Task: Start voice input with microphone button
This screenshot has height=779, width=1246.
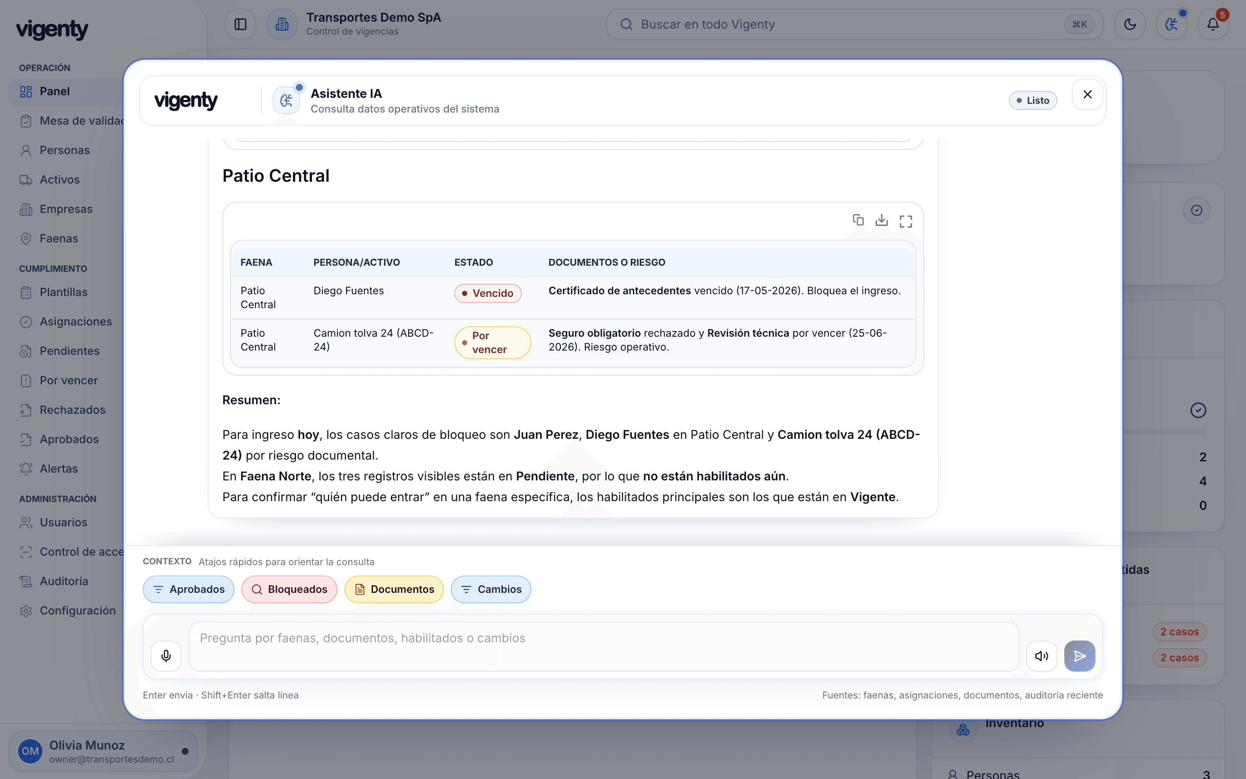Action: [x=166, y=656]
